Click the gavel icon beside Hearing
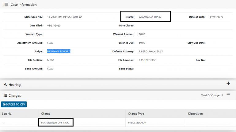Image resolution: width=236 pixels, height=132 pixels. 5,85
